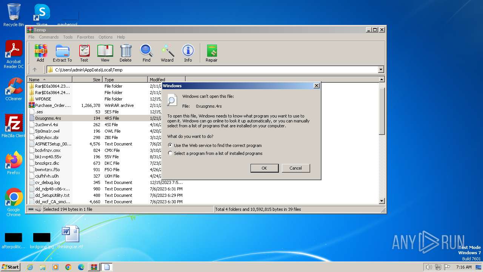
Task: Sort by Type column header
Action: click(125, 80)
